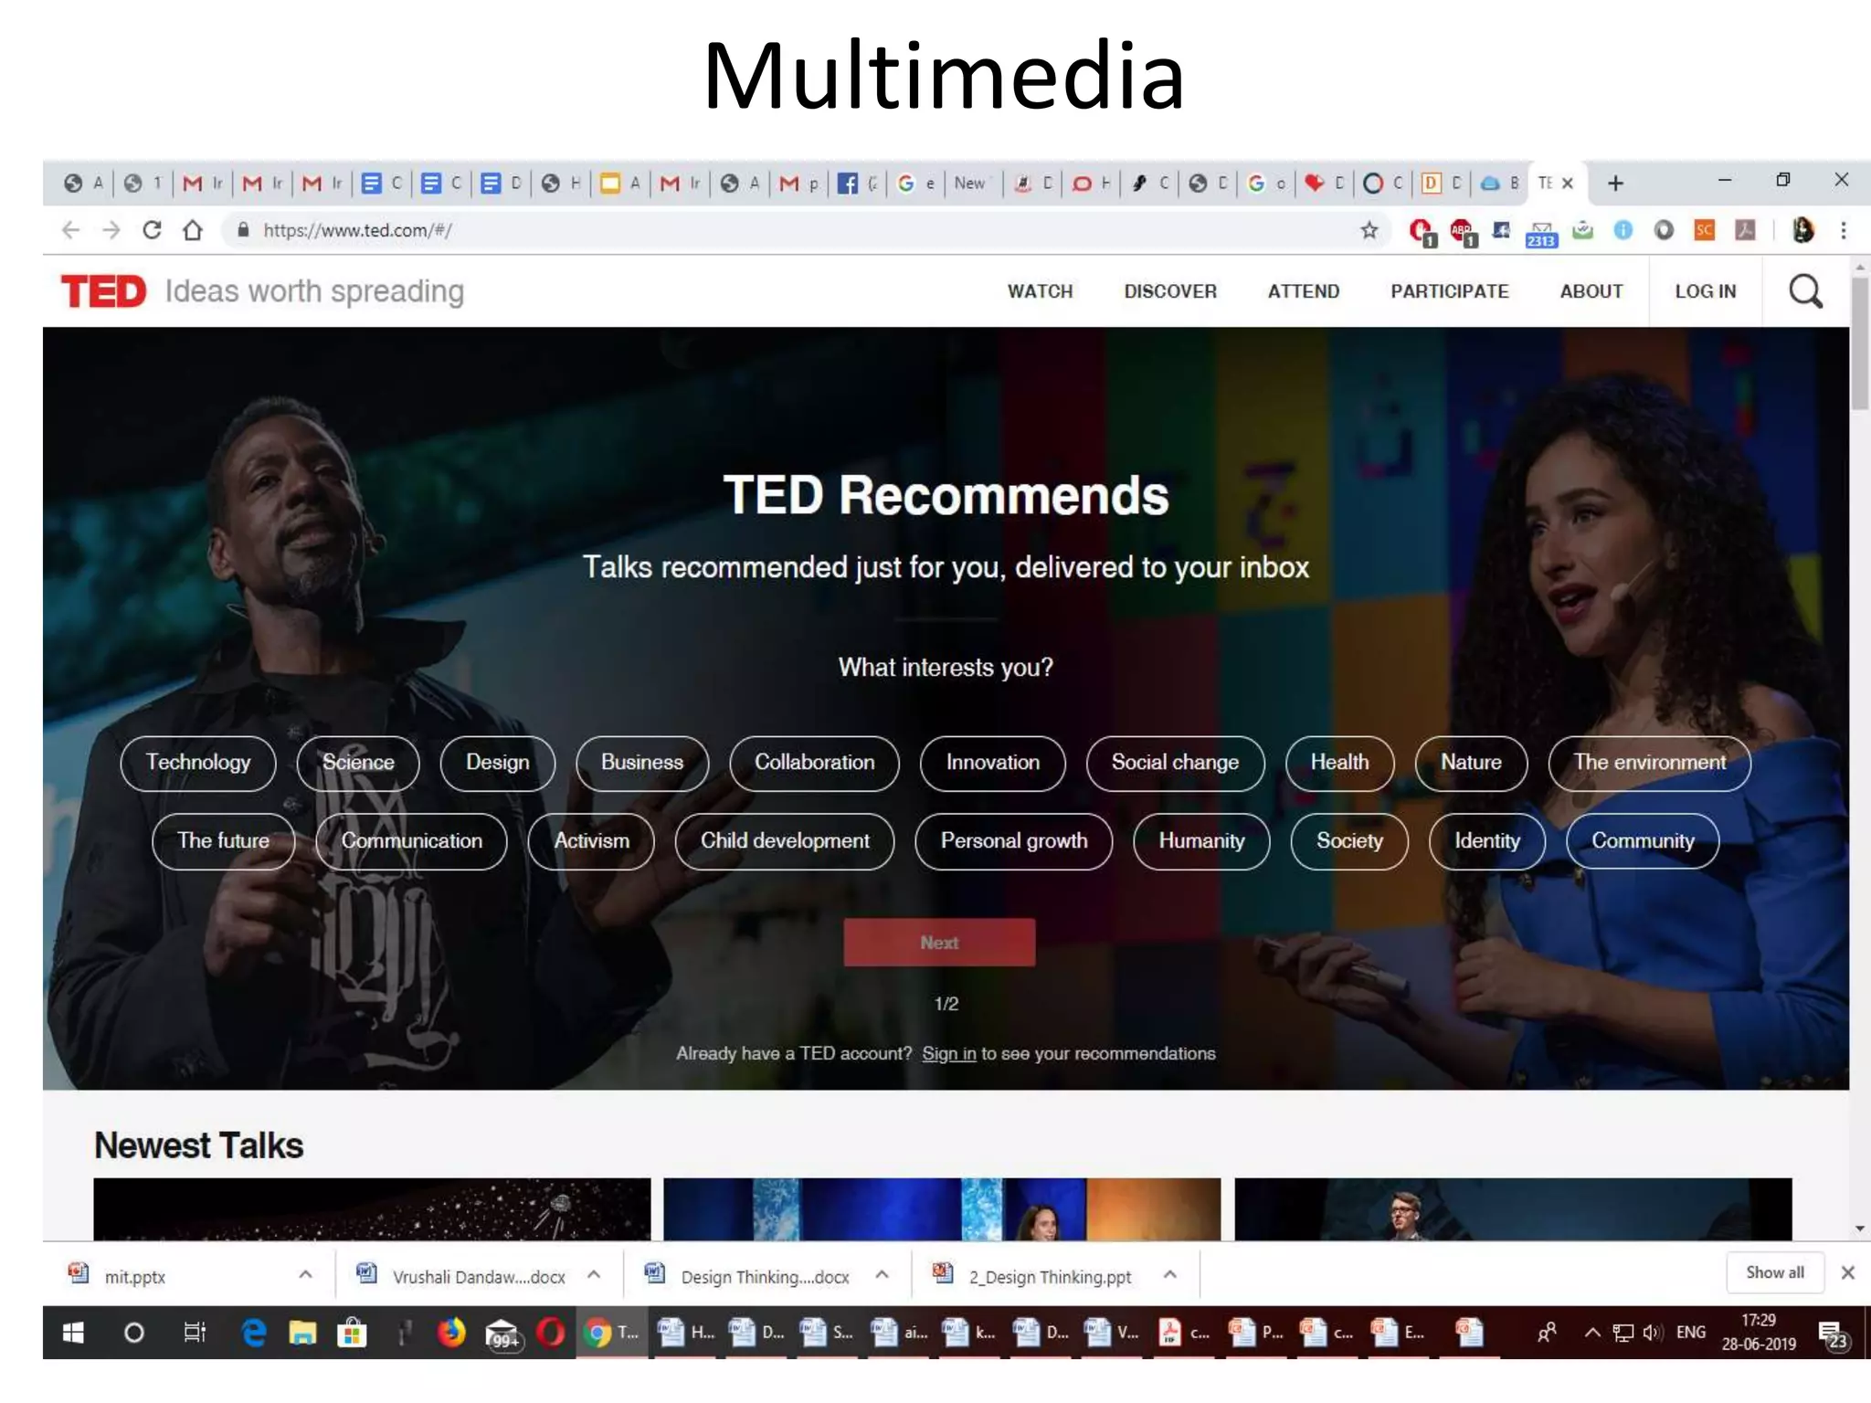The width and height of the screenshot is (1871, 1403).
Task: Launch Microsoft Edge from taskbar
Action: (x=254, y=1333)
